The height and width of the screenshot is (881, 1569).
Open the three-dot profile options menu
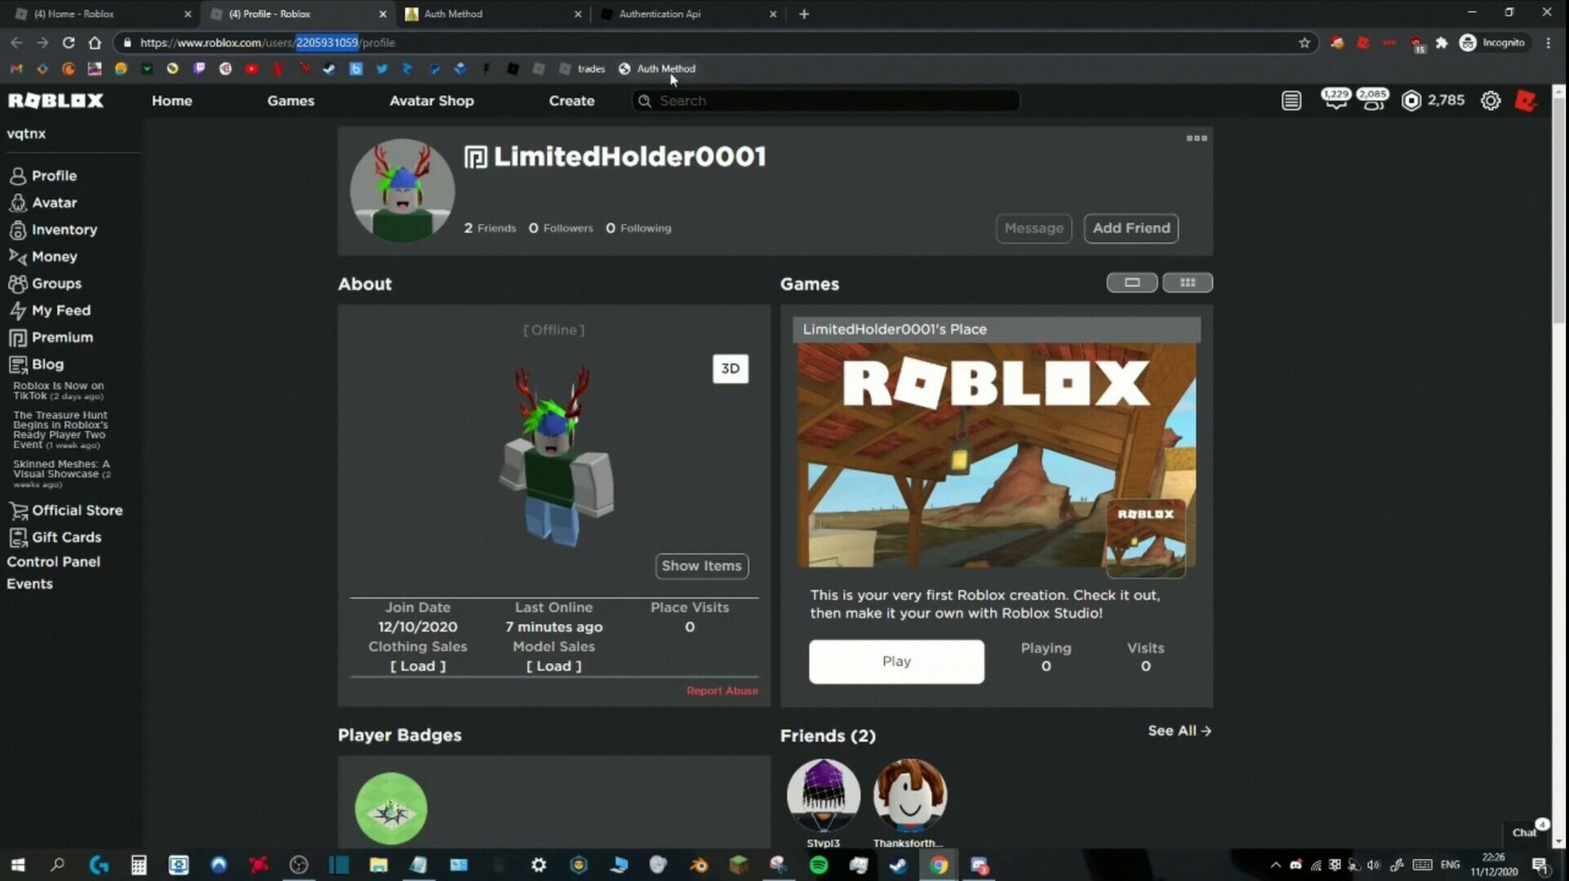click(1198, 138)
